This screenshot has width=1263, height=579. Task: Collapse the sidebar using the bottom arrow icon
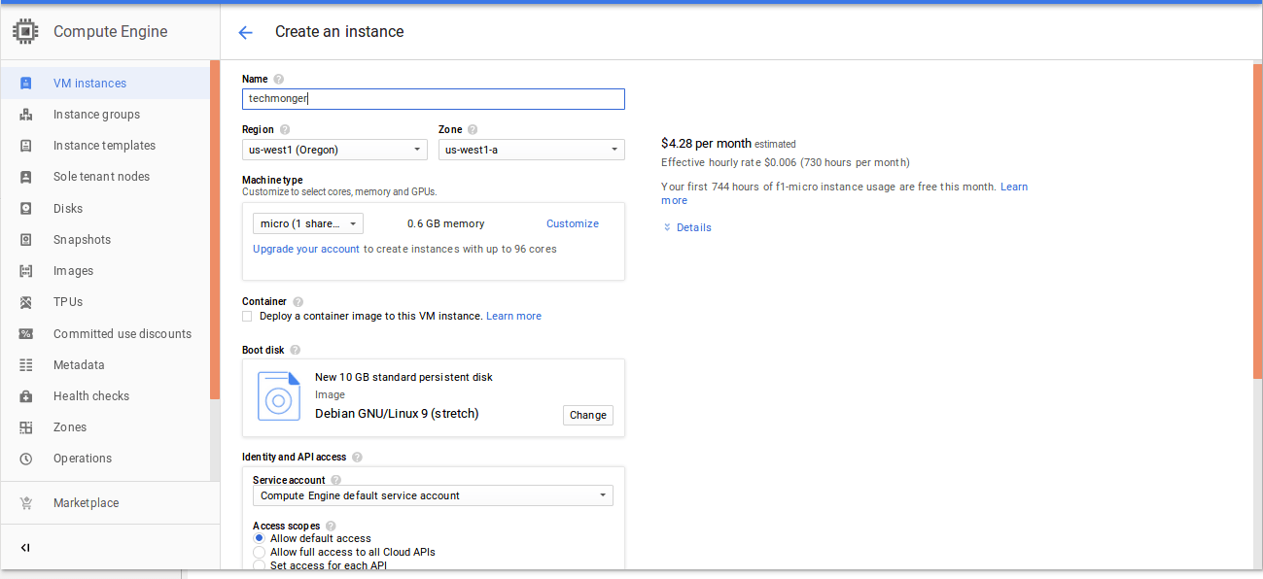coord(25,548)
